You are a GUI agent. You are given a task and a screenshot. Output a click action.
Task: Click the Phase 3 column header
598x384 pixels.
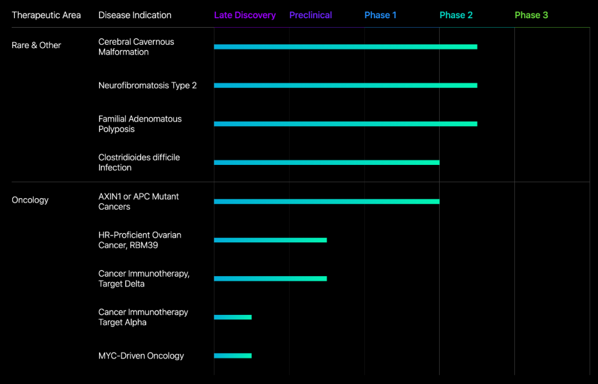click(x=531, y=15)
